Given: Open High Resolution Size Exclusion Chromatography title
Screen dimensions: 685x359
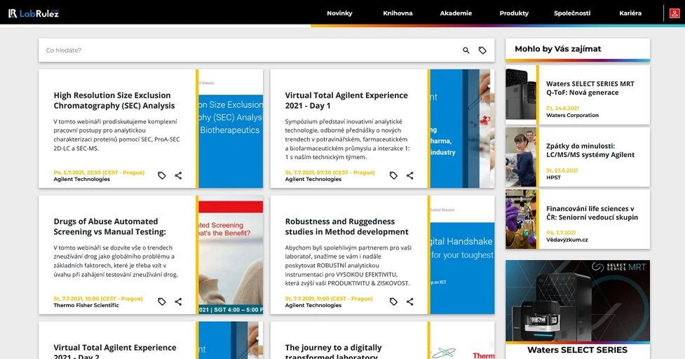Looking at the screenshot, I should coord(114,100).
